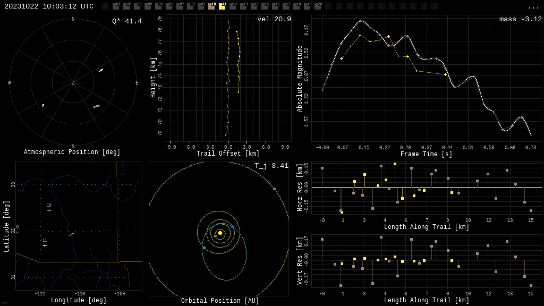Click the timestamp 20231022 10:03:12 UTC

(x=49, y=6)
